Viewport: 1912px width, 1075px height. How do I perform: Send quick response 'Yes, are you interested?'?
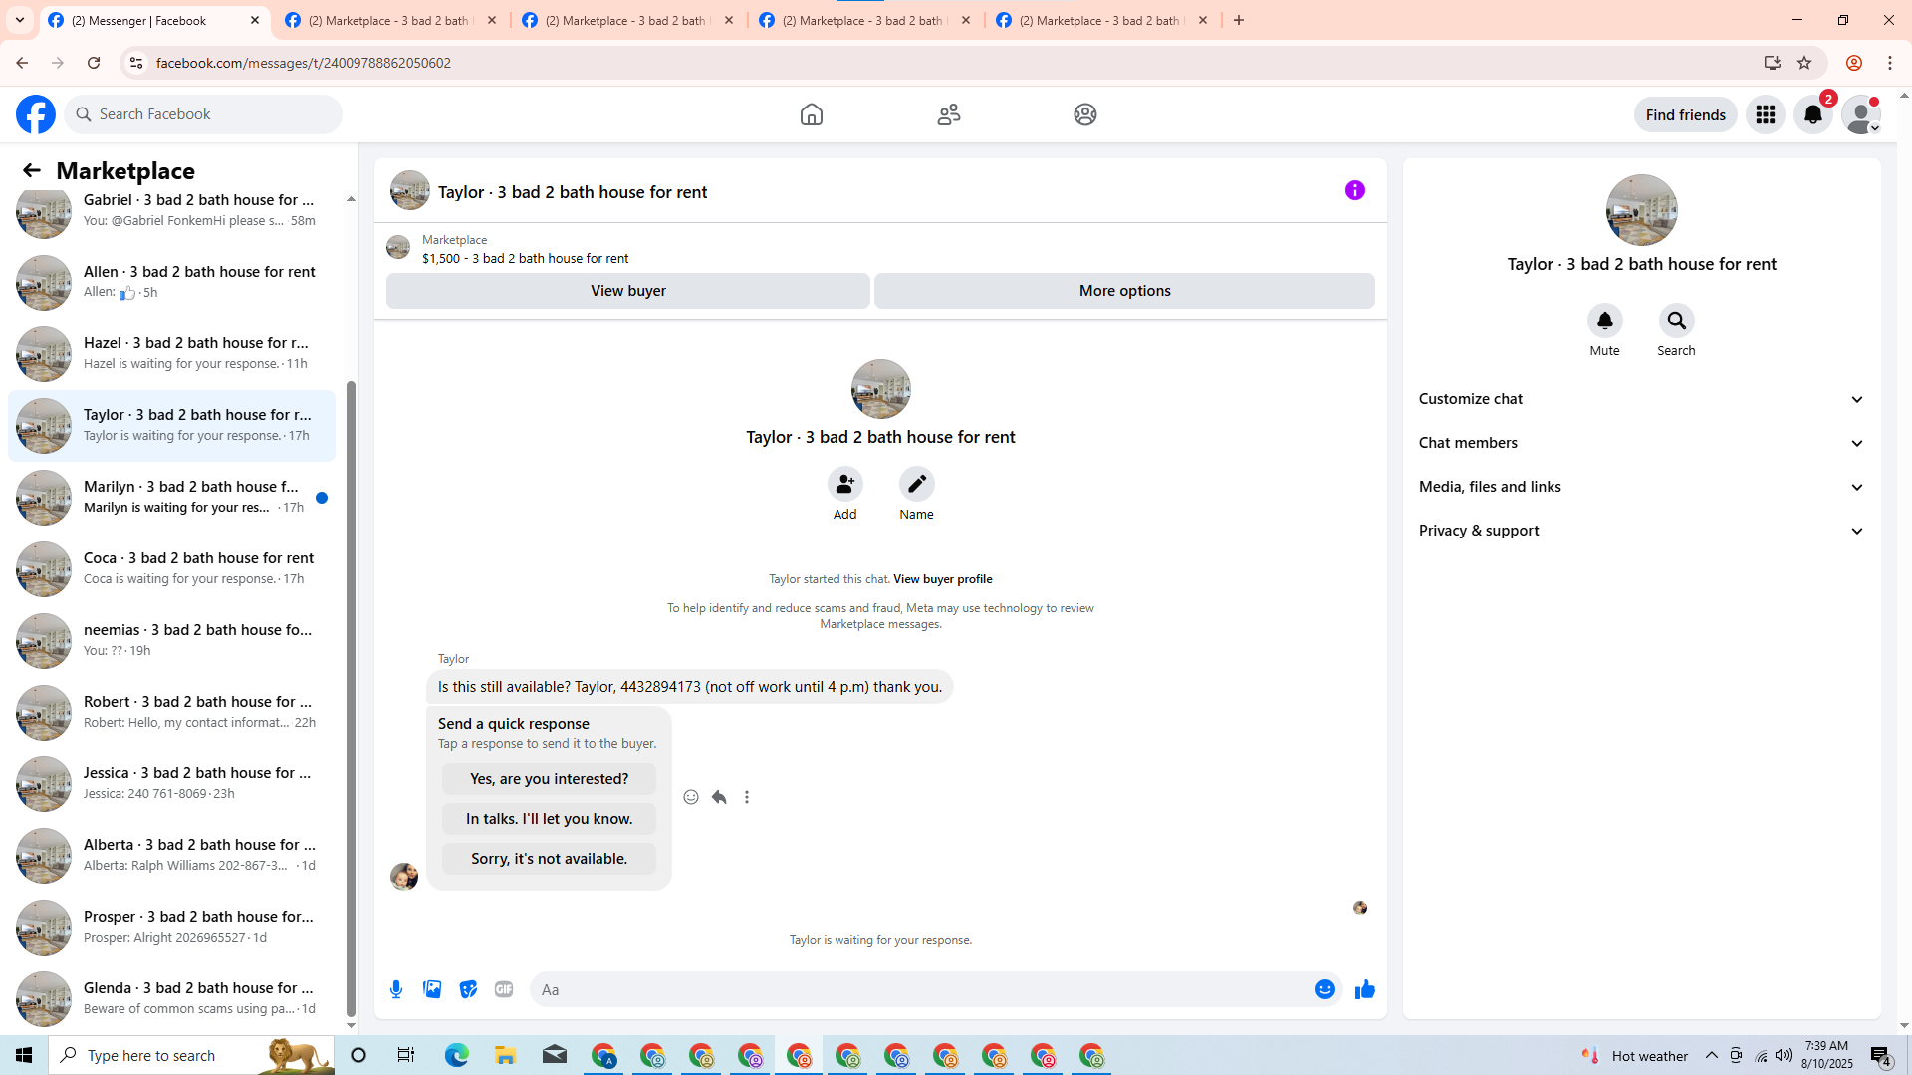pos(549,779)
